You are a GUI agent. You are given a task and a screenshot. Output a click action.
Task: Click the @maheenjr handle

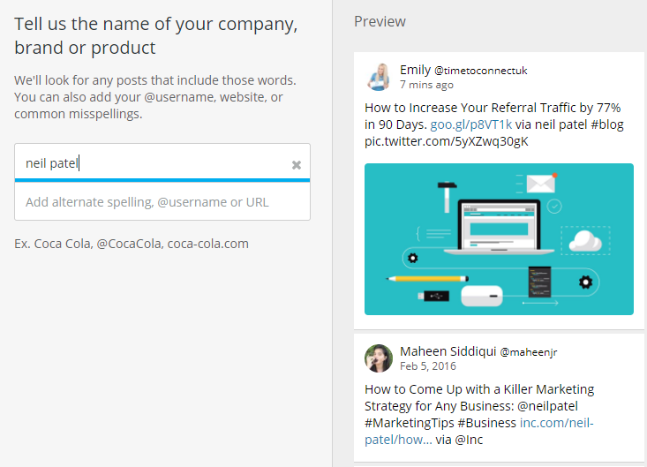click(529, 352)
